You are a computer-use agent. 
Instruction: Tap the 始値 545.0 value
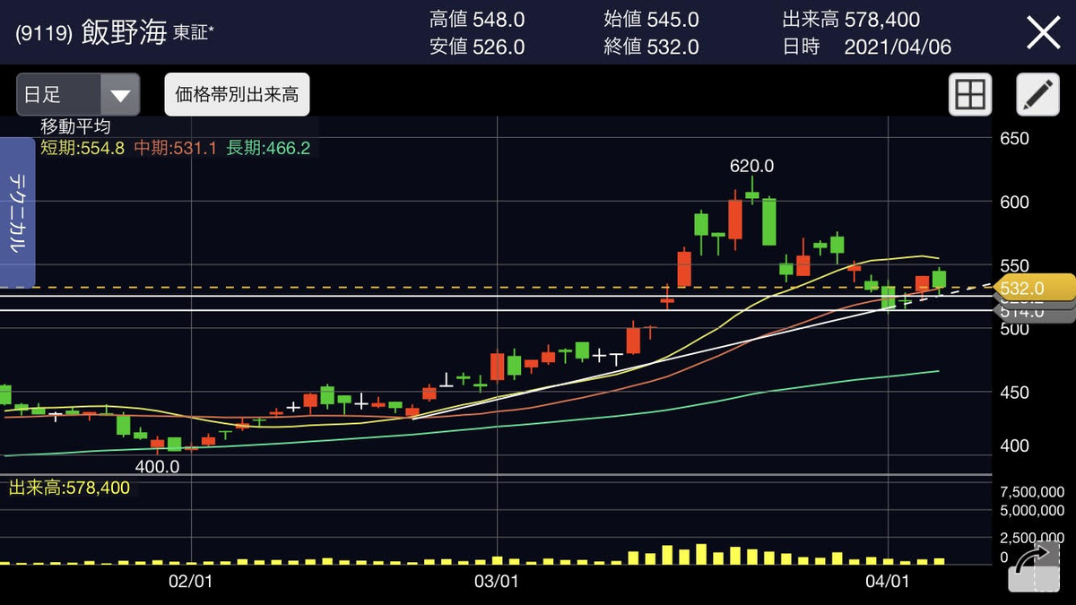pyautogui.click(x=651, y=19)
